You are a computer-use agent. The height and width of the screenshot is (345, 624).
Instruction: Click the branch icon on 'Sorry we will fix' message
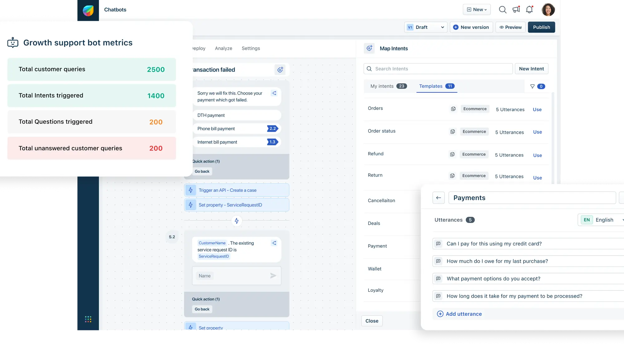(274, 93)
